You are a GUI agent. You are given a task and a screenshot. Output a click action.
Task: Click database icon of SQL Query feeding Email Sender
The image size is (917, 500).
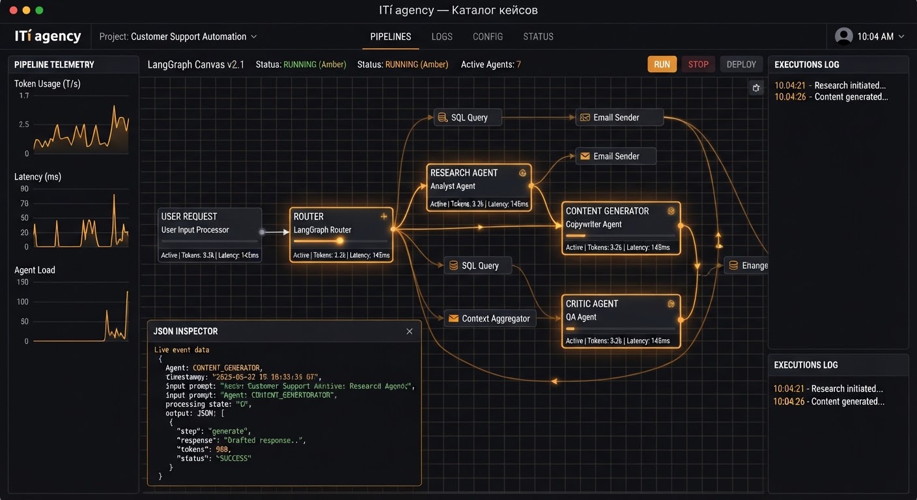(x=442, y=118)
